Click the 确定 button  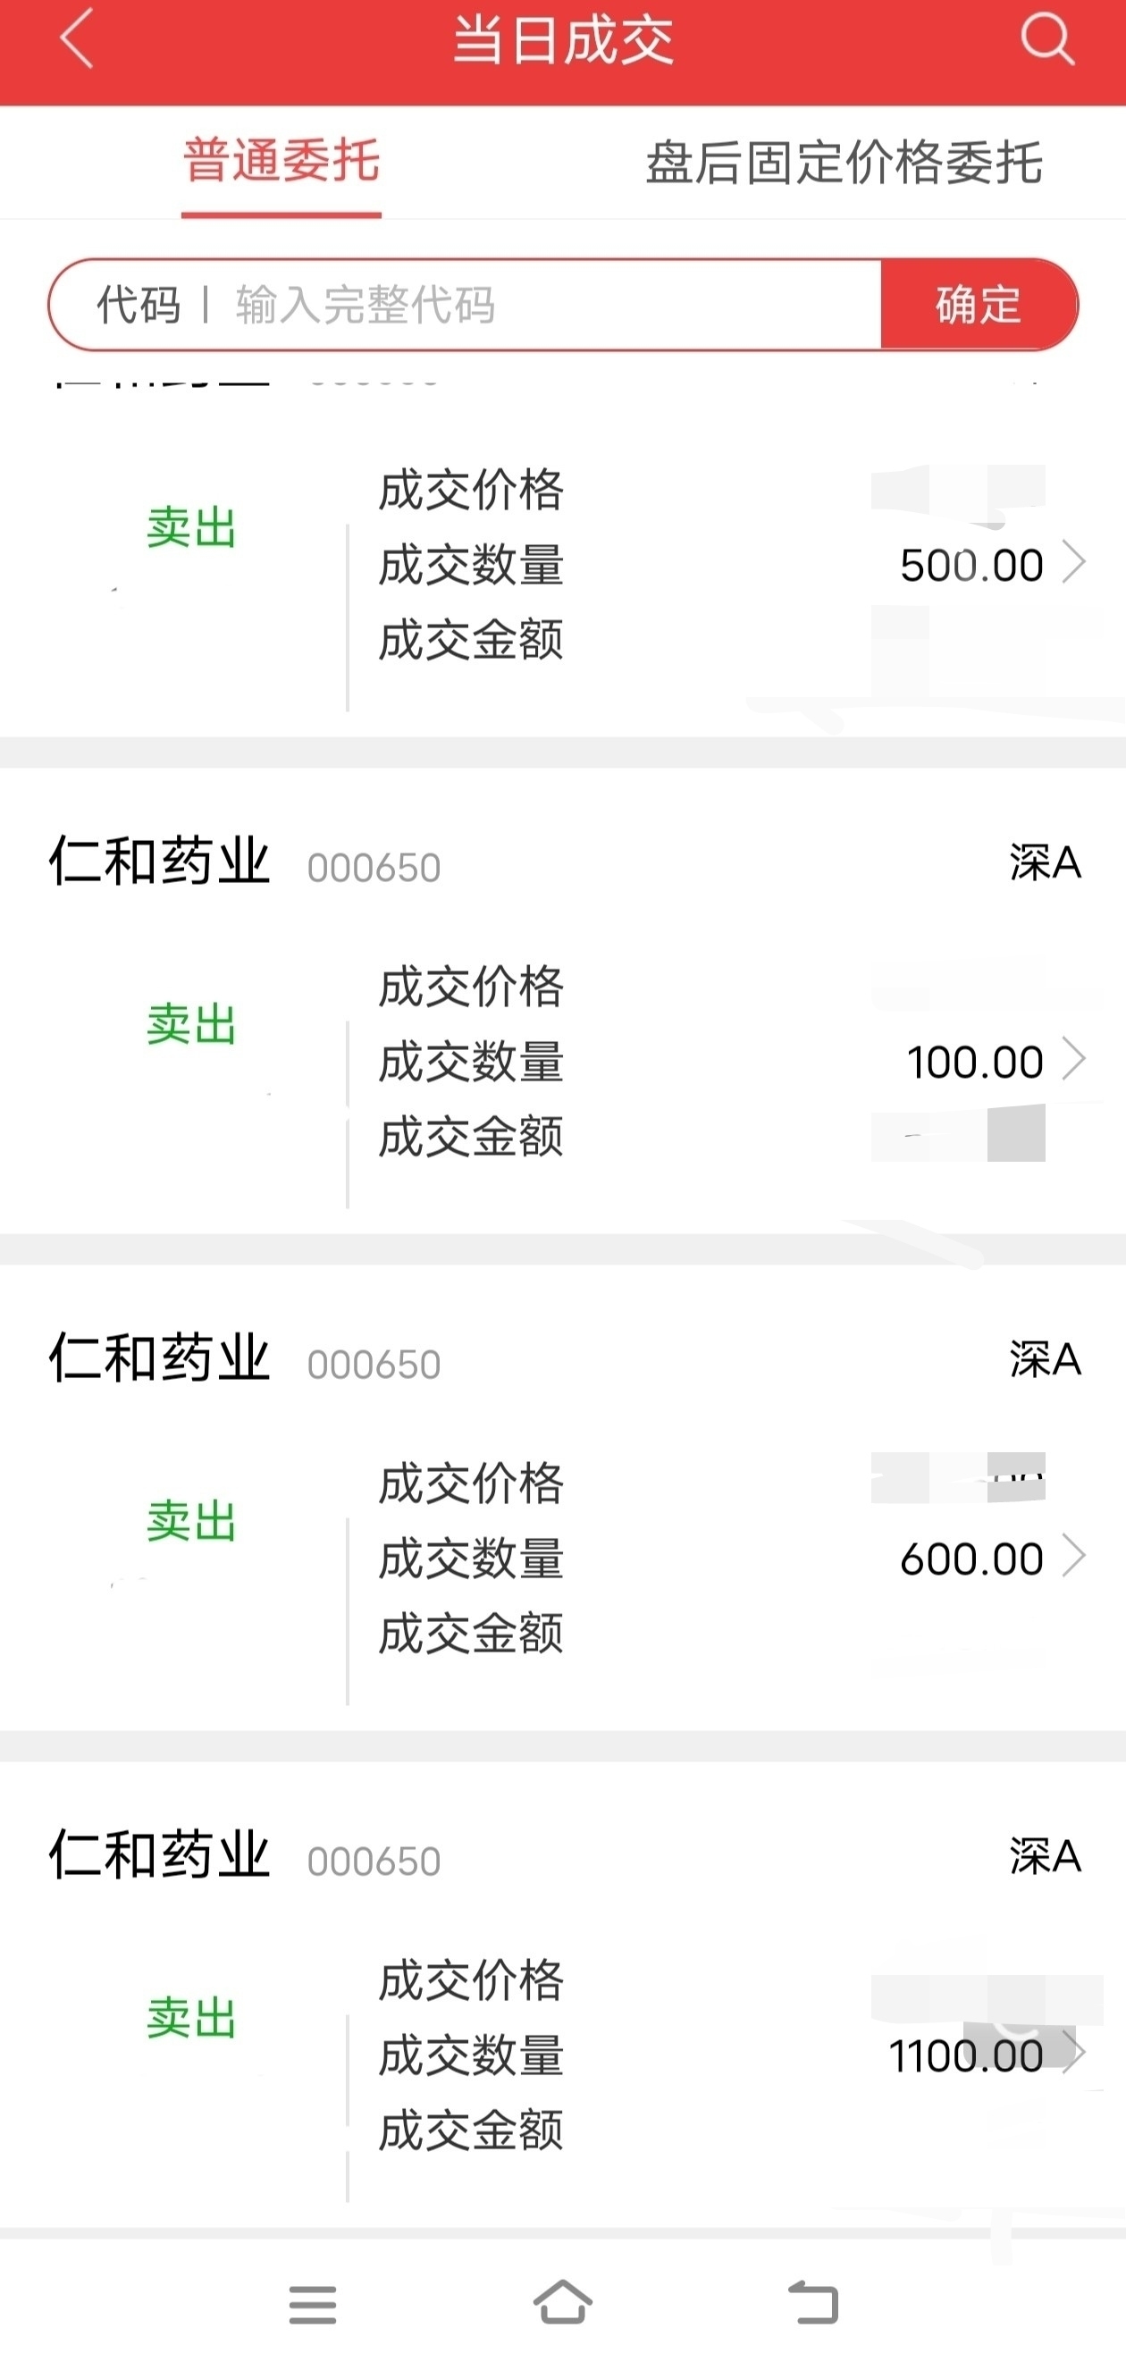pyautogui.click(x=979, y=305)
